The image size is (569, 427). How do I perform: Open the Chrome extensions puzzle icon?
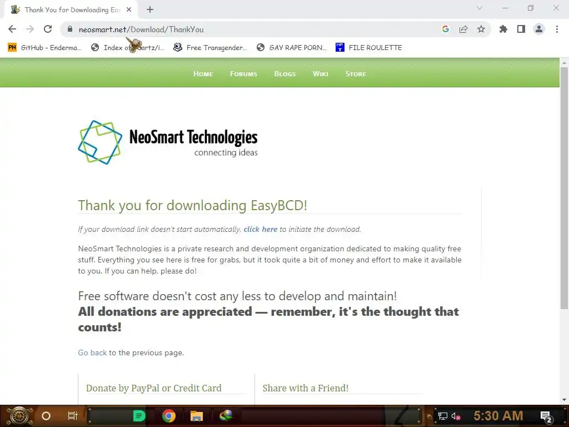coord(503,29)
